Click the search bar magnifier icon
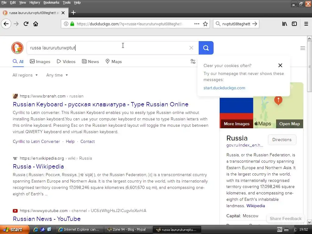The height and width of the screenshot is (234, 312). pos(218,24)
